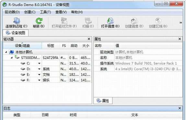Select size cell 40.0... in C: row
The height and width of the screenshot is (120, 186).
86,63
